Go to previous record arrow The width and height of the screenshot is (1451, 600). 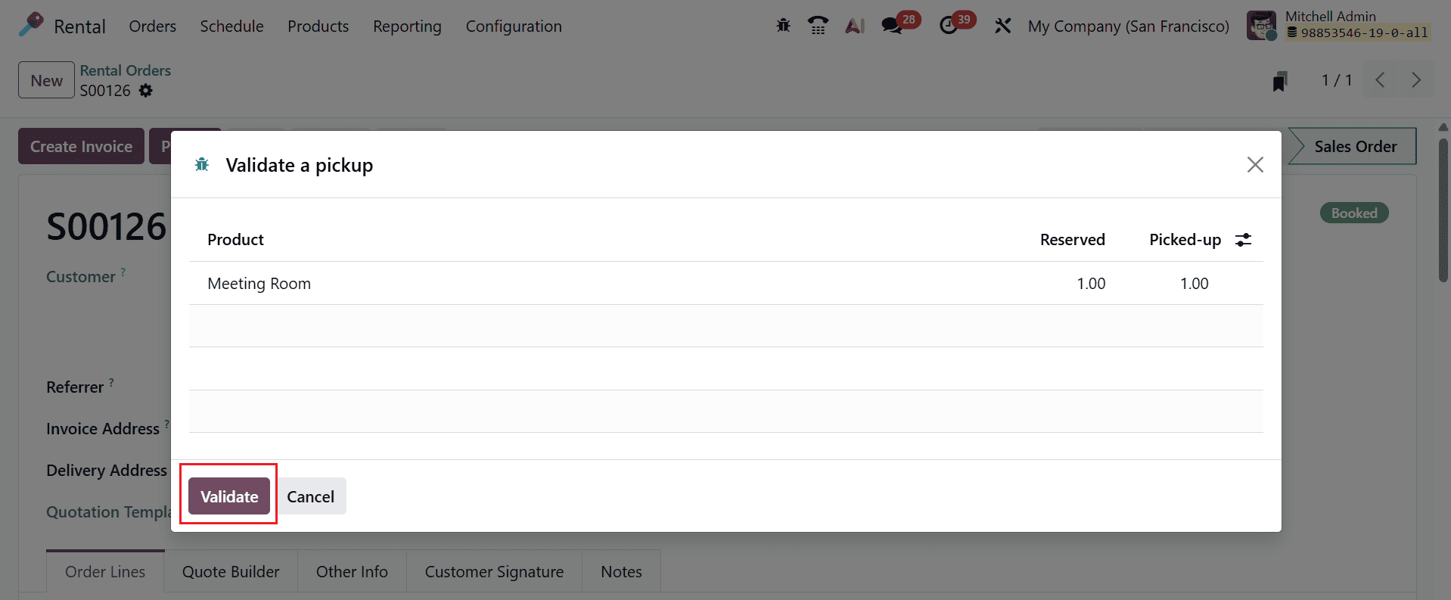[x=1380, y=80]
